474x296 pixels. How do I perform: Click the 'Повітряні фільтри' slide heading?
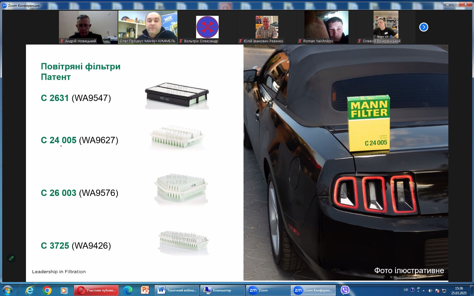pos(81,67)
